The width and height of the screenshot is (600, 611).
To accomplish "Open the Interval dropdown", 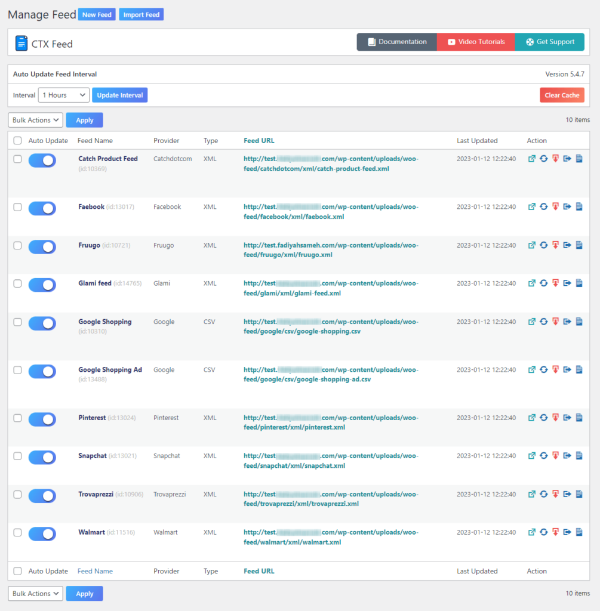I will [63, 94].
